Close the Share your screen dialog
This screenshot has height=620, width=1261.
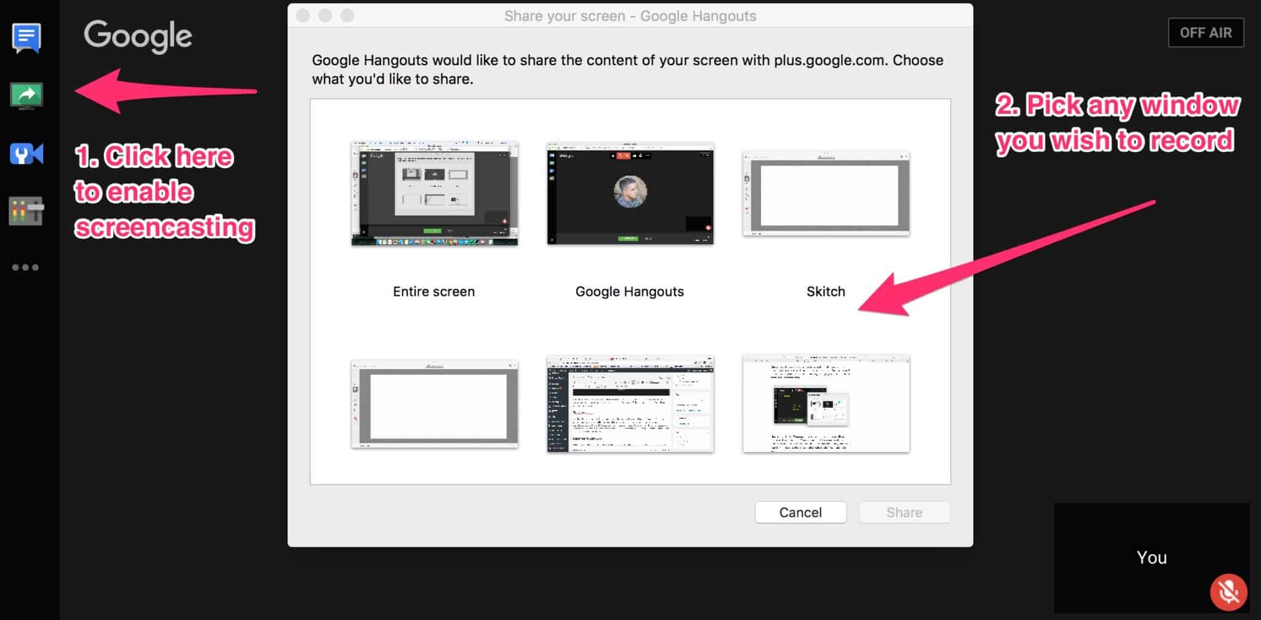303,15
